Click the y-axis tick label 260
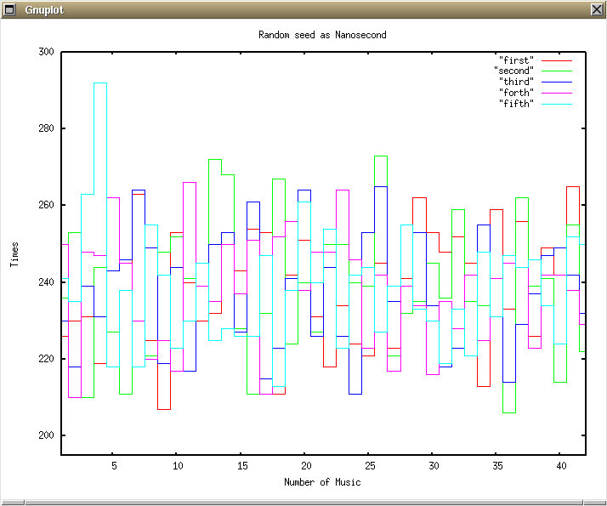Image resolution: width=607 pixels, height=506 pixels. pyautogui.click(x=46, y=205)
